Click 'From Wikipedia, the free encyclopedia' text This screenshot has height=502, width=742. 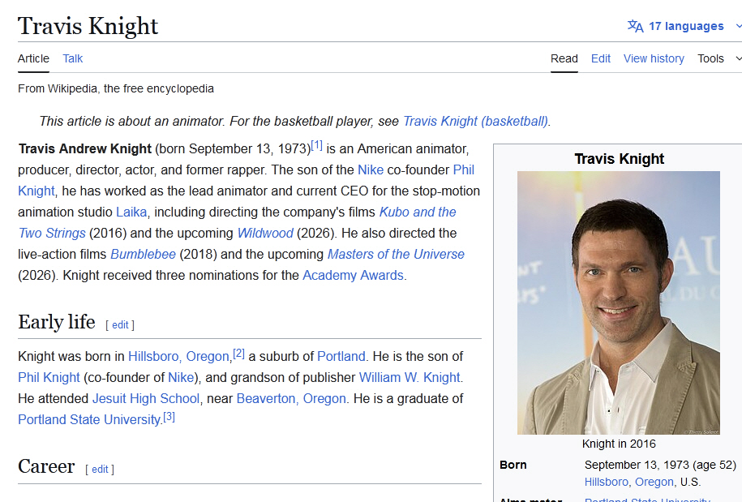click(x=116, y=89)
